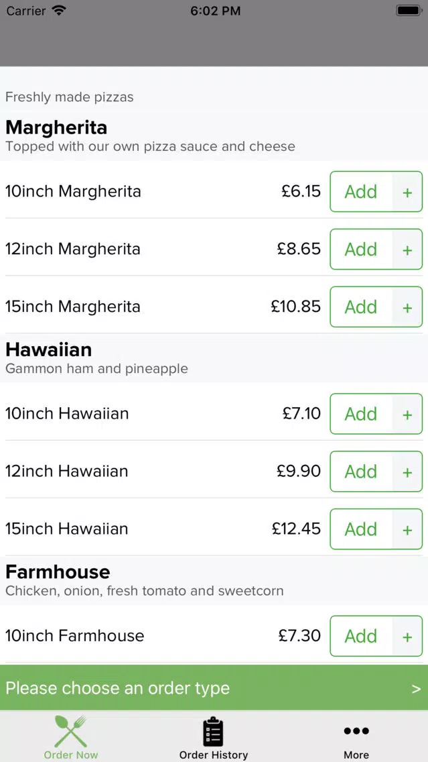
Task: Tap the plus icon for 15inch Hawaiian
Action: coord(407,529)
